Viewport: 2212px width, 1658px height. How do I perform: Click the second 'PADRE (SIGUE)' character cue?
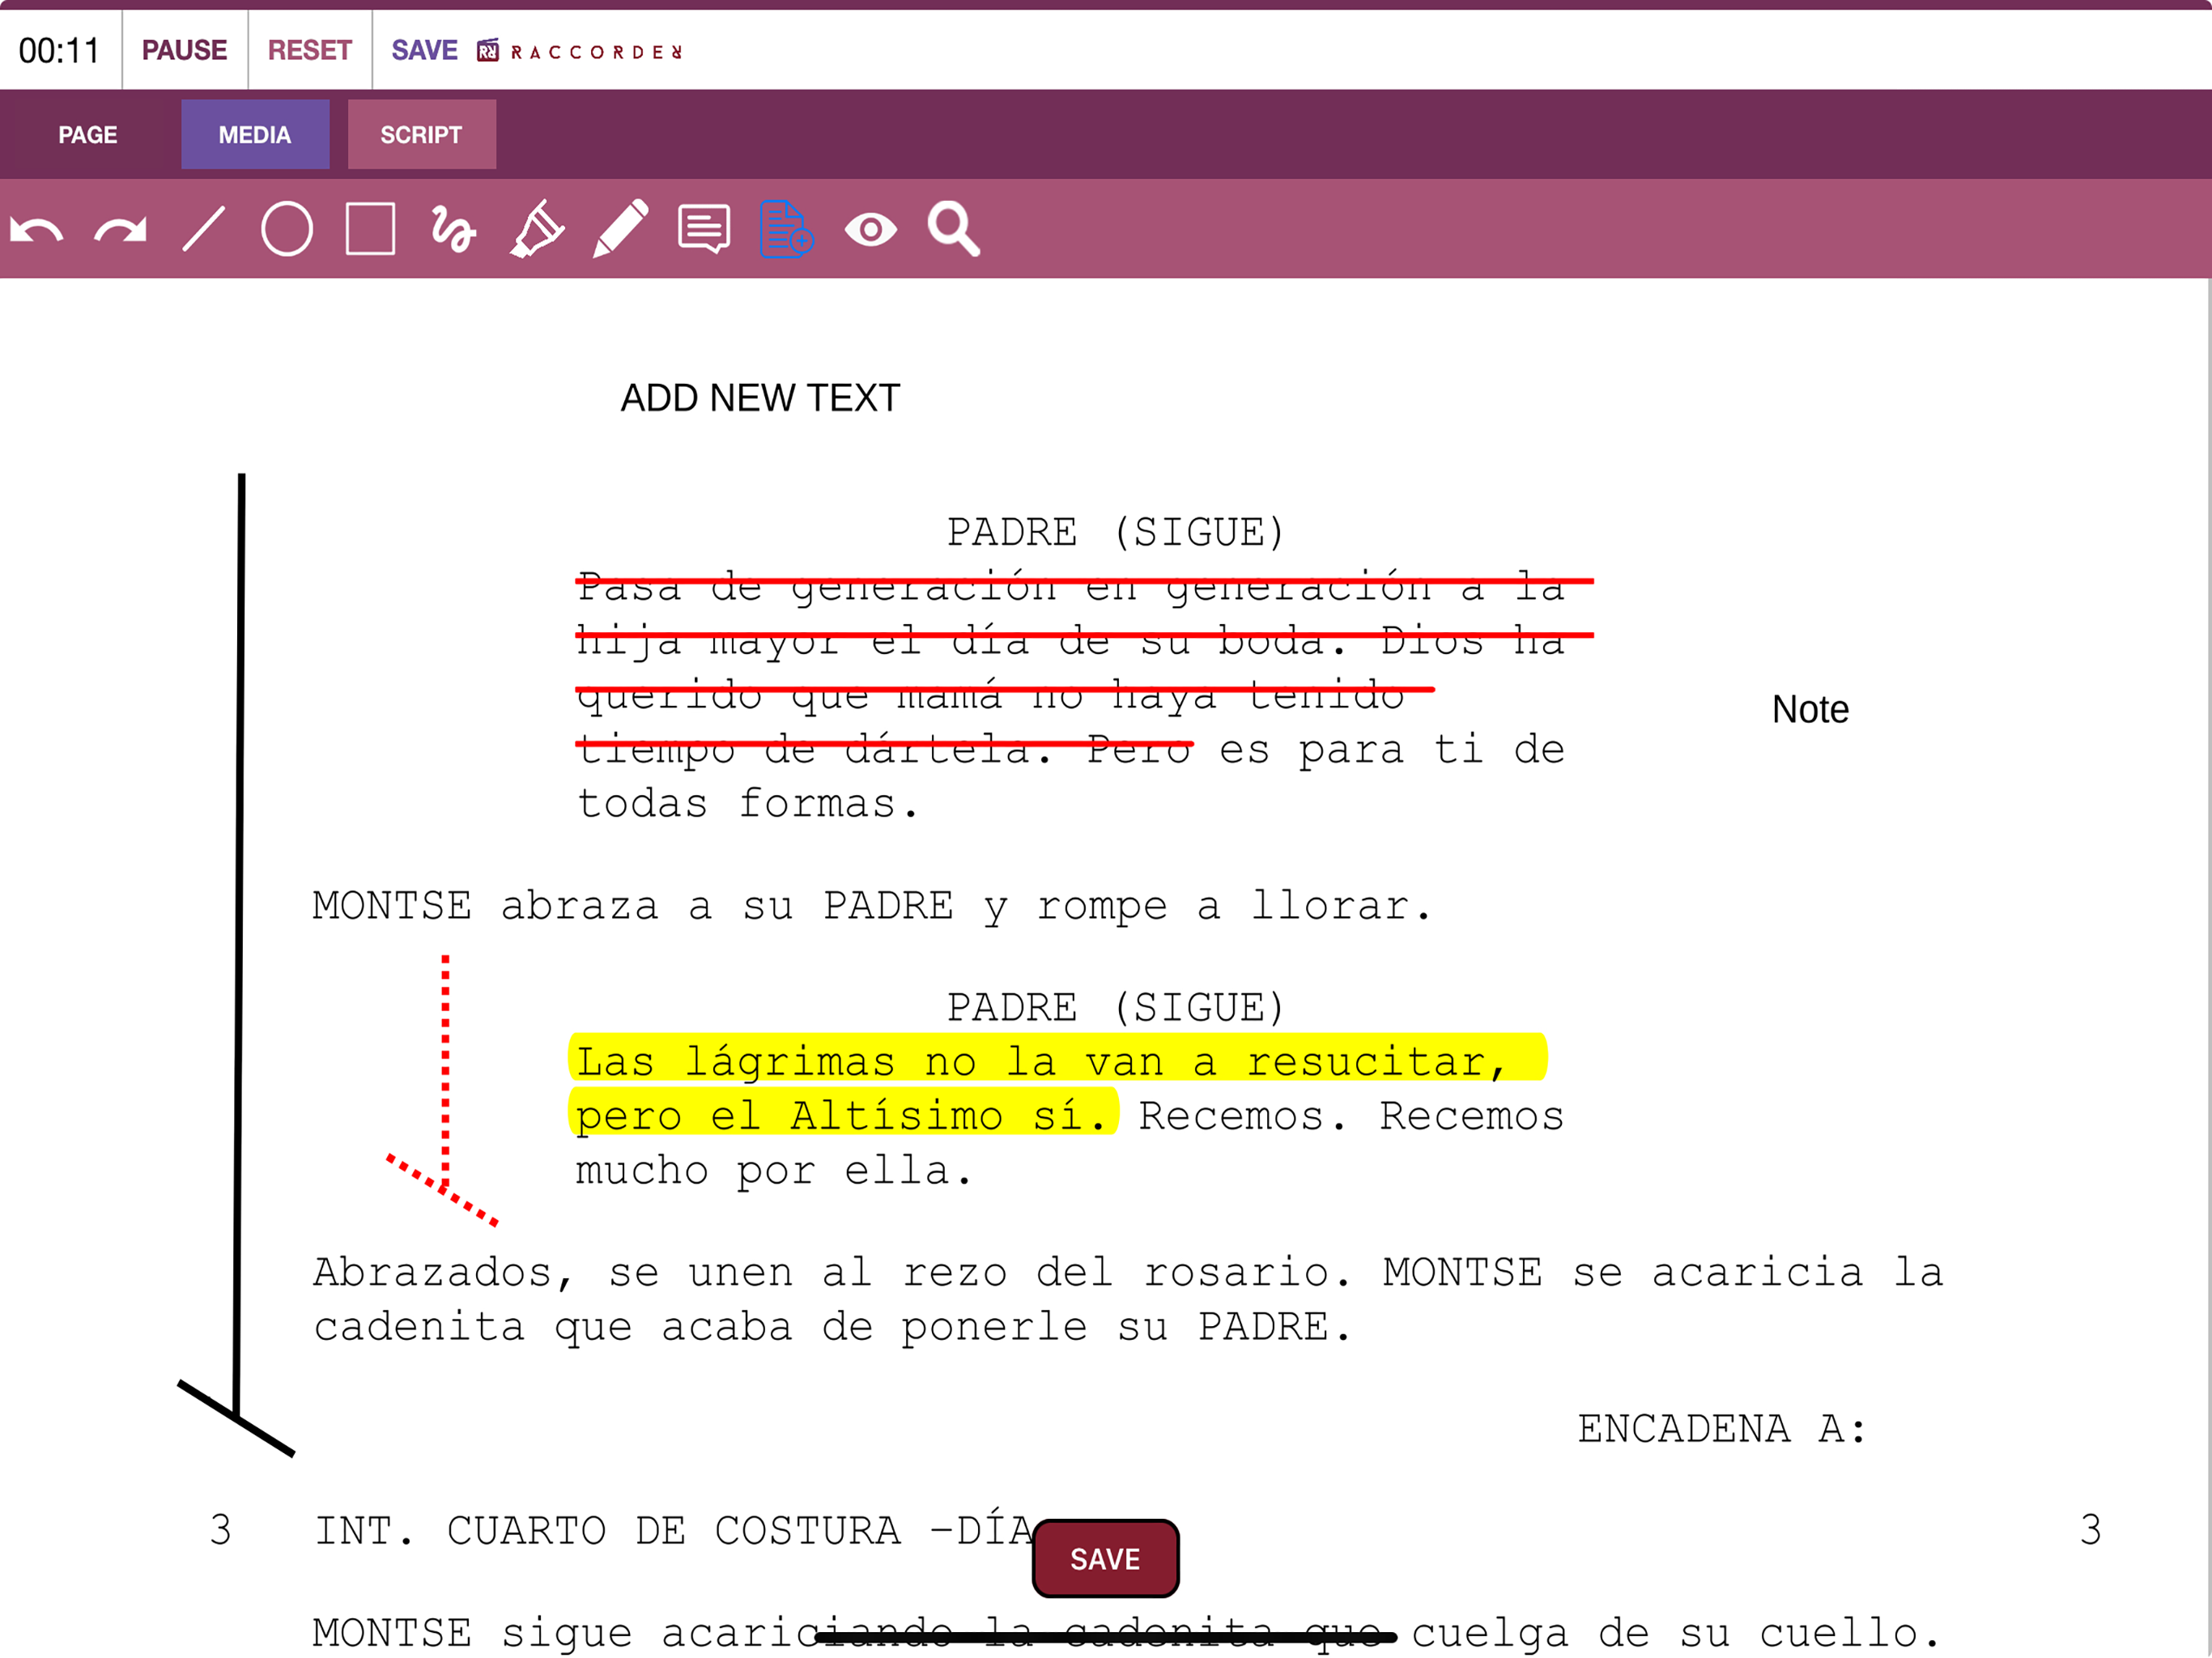click(x=1115, y=1007)
